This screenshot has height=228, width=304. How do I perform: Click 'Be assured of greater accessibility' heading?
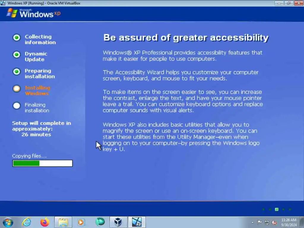(186, 38)
